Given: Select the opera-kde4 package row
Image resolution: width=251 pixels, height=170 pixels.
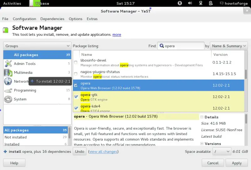Looking at the screenshot, I should [159, 107].
